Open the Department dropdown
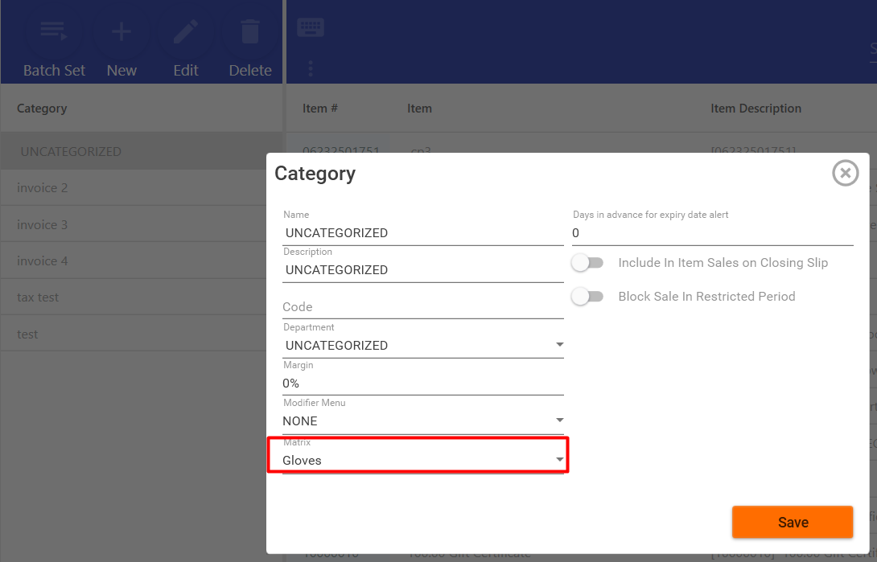The image size is (877, 562). 423,345
